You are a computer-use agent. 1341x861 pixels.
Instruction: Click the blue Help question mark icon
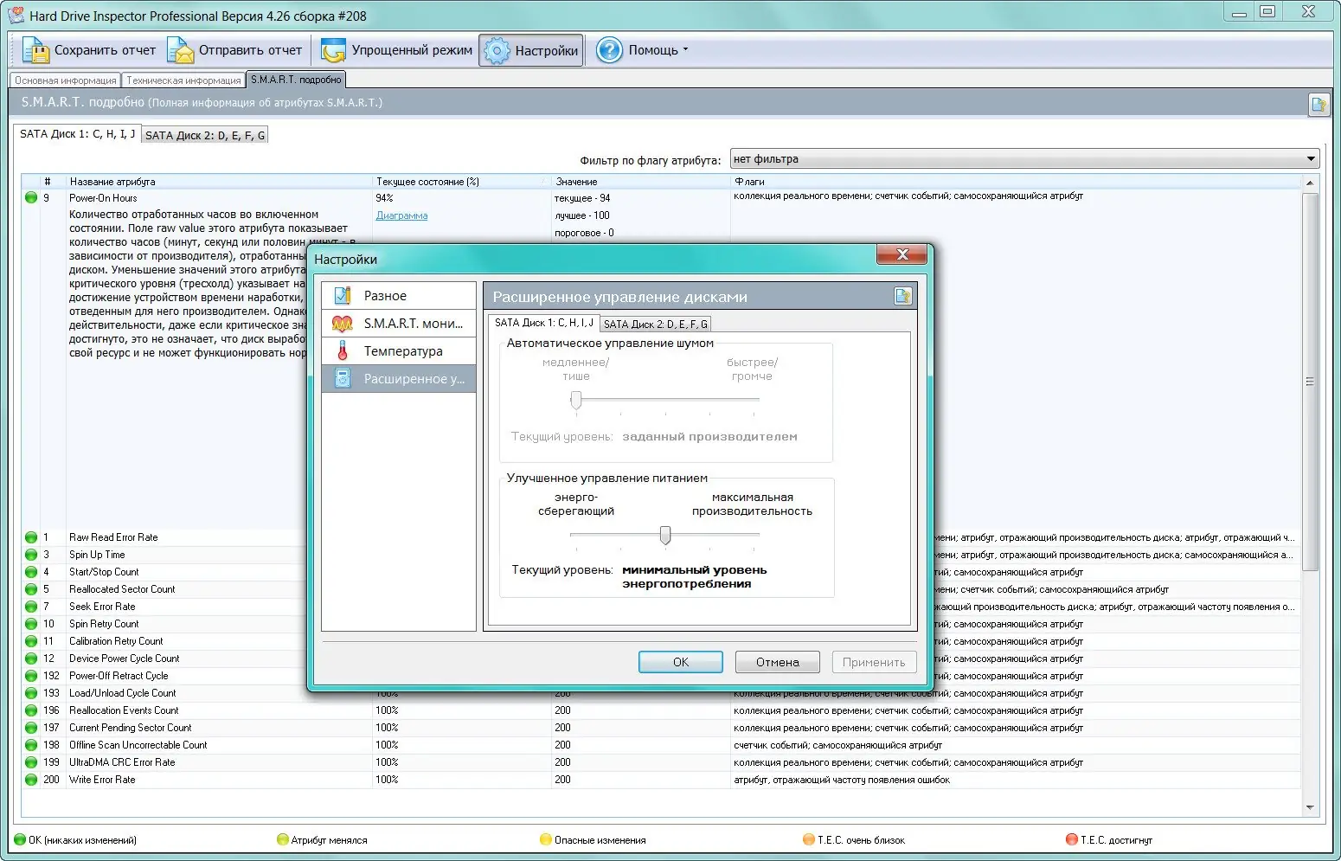click(x=609, y=50)
